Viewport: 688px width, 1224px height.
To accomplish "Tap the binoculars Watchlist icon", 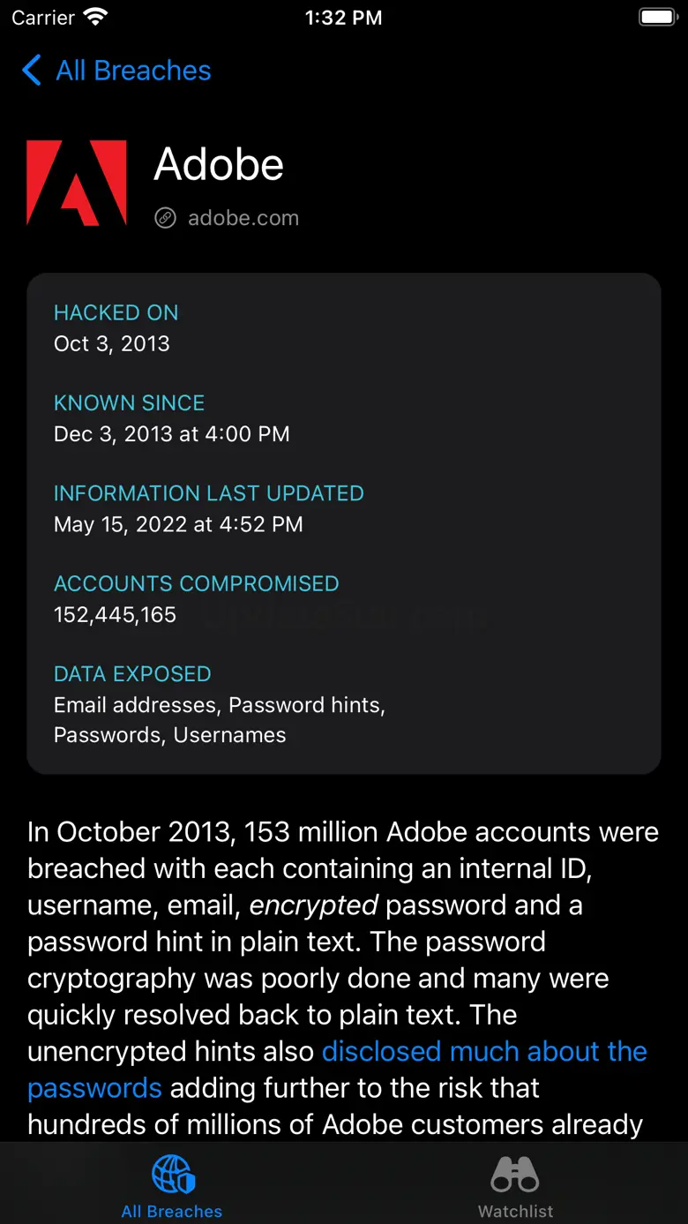I will point(515,1175).
